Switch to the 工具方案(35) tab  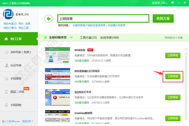88,38
